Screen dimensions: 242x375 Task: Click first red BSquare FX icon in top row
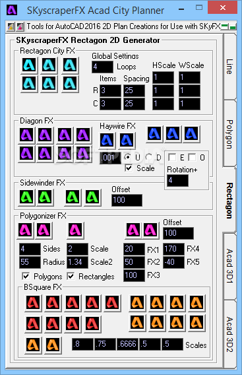[x=33, y=303]
